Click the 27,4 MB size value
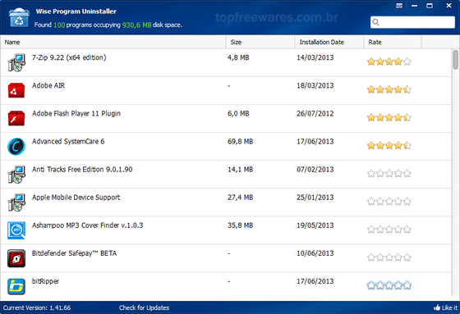 click(x=240, y=198)
